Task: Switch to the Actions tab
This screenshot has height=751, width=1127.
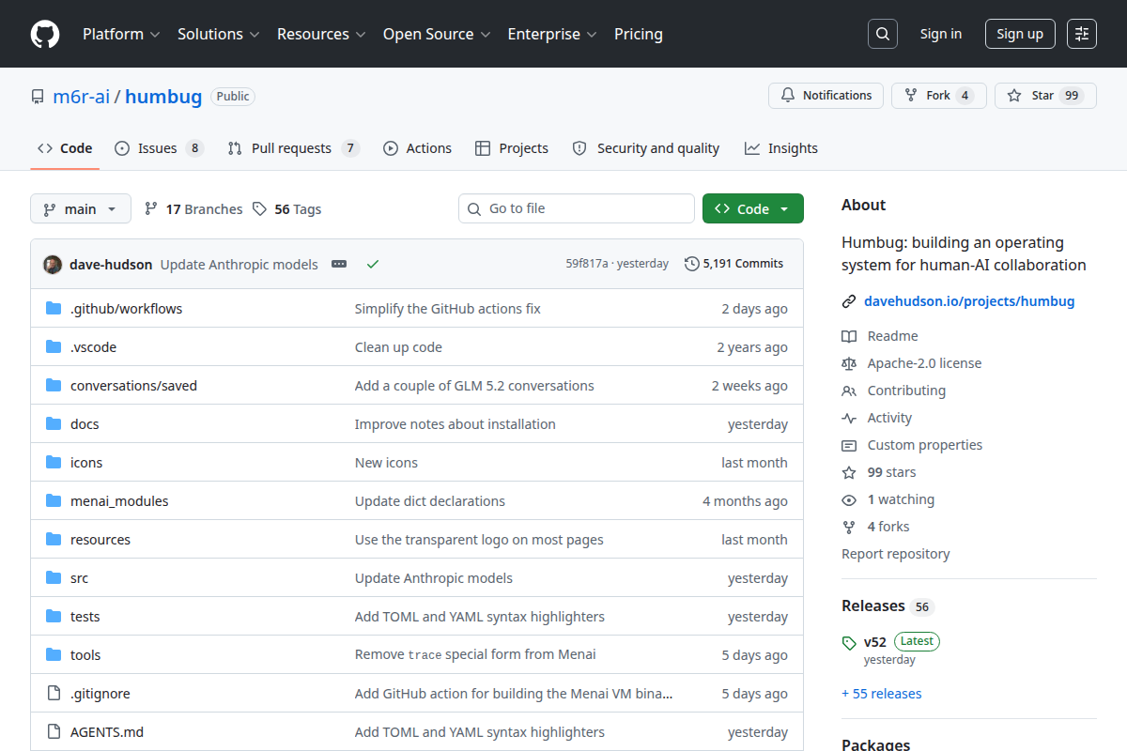Action: click(x=418, y=148)
